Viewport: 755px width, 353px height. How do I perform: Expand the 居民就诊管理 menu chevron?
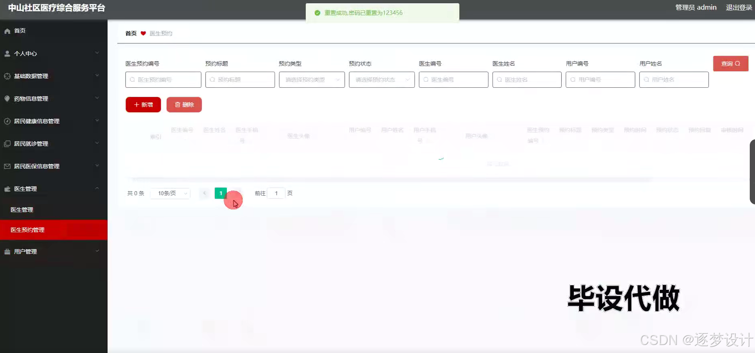coord(97,143)
